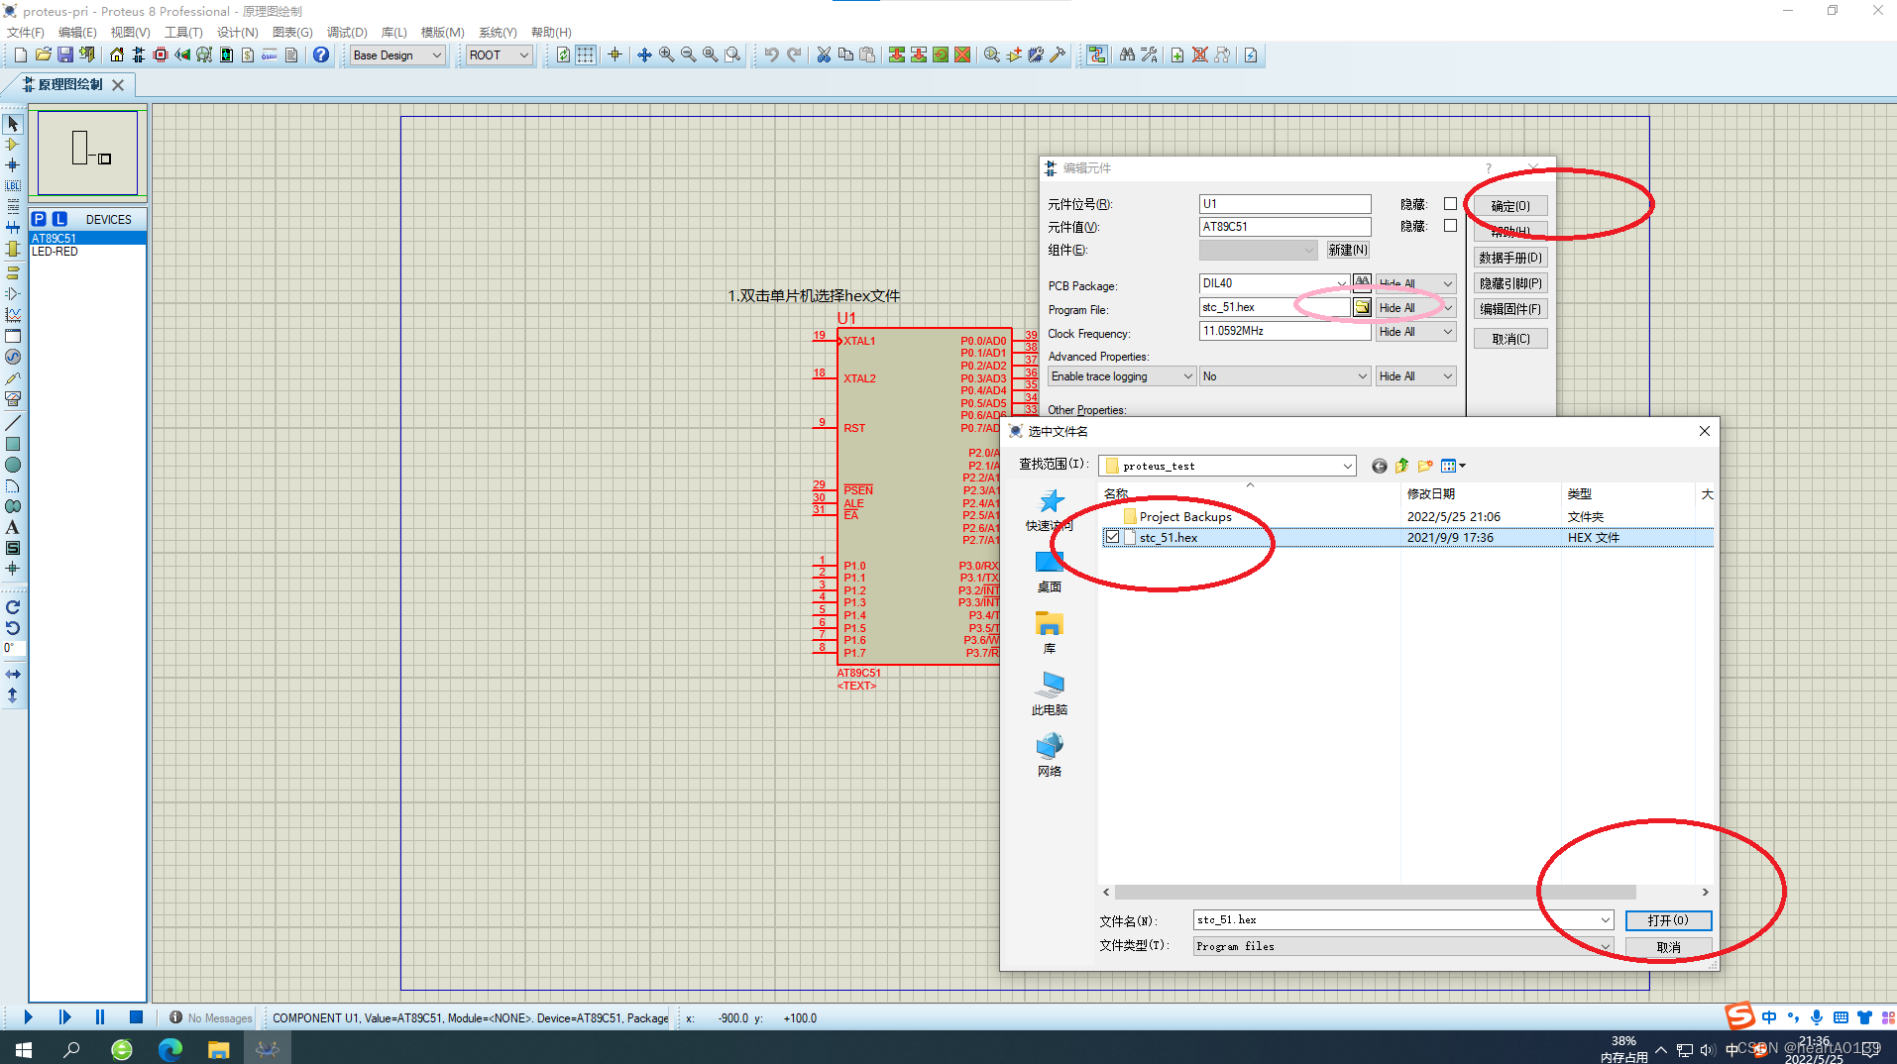Toggle the grid display toolbar icon
1897x1064 pixels.
click(x=586, y=55)
